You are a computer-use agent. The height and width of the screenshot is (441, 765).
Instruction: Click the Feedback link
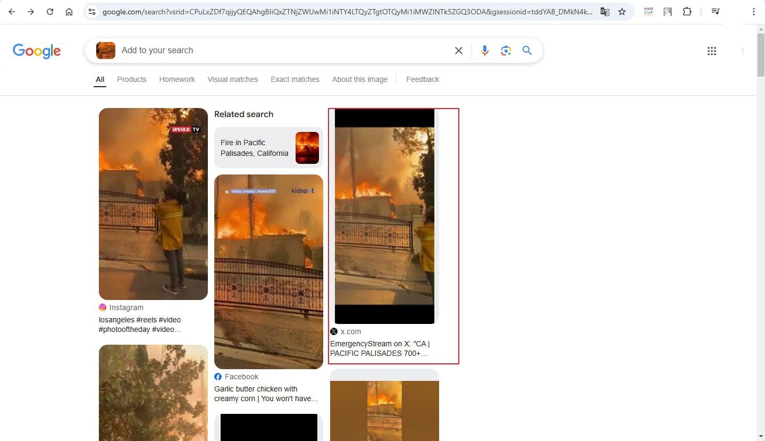pos(423,79)
